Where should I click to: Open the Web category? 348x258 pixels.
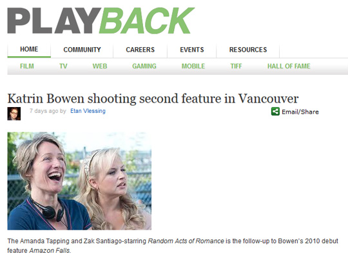(100, 66)
